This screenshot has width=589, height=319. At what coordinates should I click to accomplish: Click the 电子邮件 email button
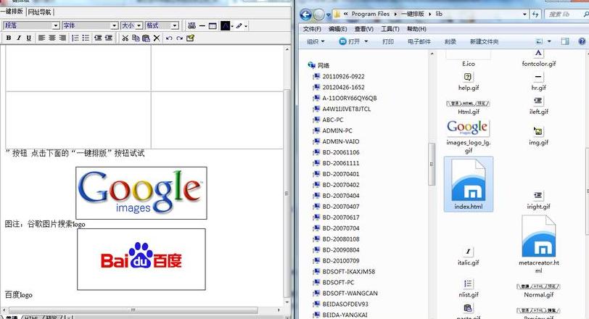click(x=419, y=41)
